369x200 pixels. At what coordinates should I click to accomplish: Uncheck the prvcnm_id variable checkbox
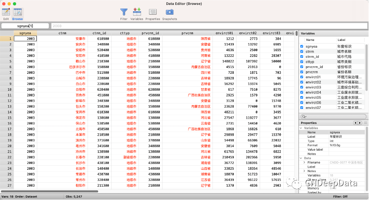point(302,67)
